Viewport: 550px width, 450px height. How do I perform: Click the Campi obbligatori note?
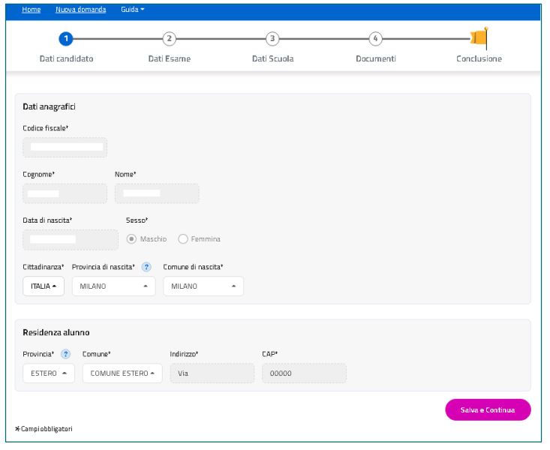[x=44, y=429]
